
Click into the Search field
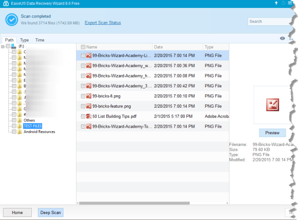pos(270,21)
